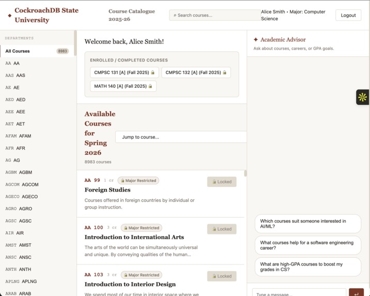The width and height of the screenshot is (370, 296).
Task: Select the AE department
Action: click(37, 87)
